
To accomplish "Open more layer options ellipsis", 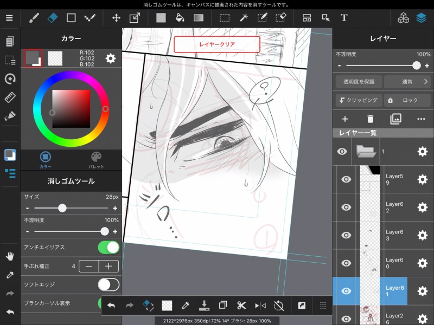I will [x=421, y=119].
